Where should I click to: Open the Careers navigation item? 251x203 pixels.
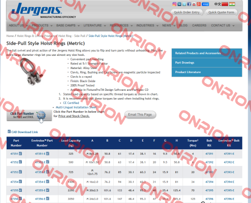[x=199, y=25]
